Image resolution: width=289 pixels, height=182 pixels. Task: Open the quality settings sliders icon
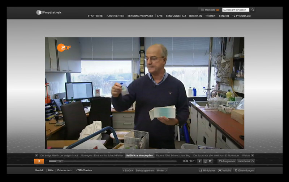coord(205,161)
